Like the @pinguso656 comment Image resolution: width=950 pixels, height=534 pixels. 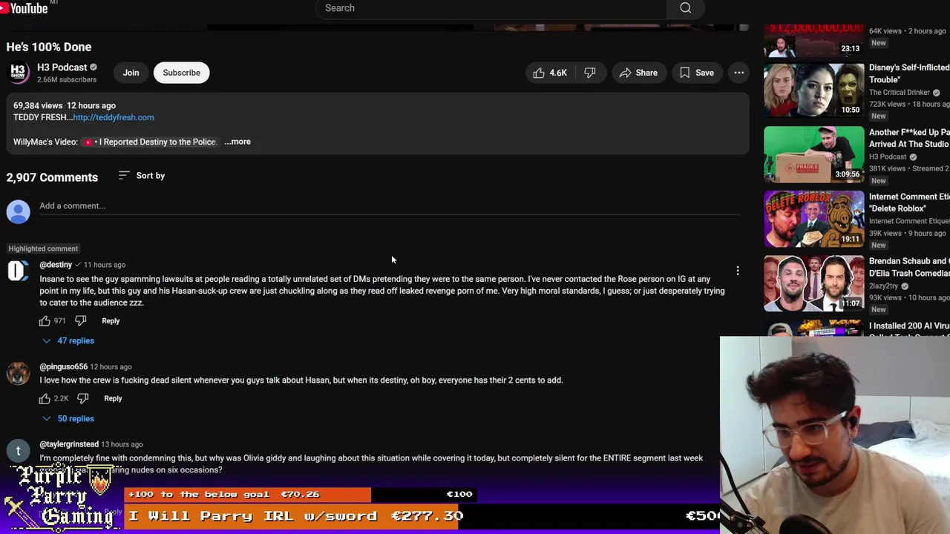45,398
